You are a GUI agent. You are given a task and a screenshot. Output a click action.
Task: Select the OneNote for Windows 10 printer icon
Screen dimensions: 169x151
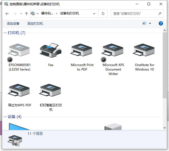click(144, 50)
